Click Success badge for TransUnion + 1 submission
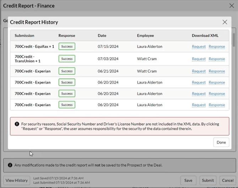 tap(67, 59)
